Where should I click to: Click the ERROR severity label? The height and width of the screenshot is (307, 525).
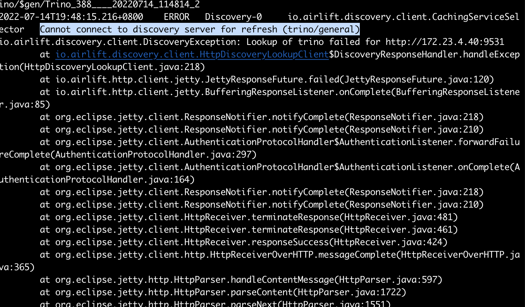click(x=177, y=17)
